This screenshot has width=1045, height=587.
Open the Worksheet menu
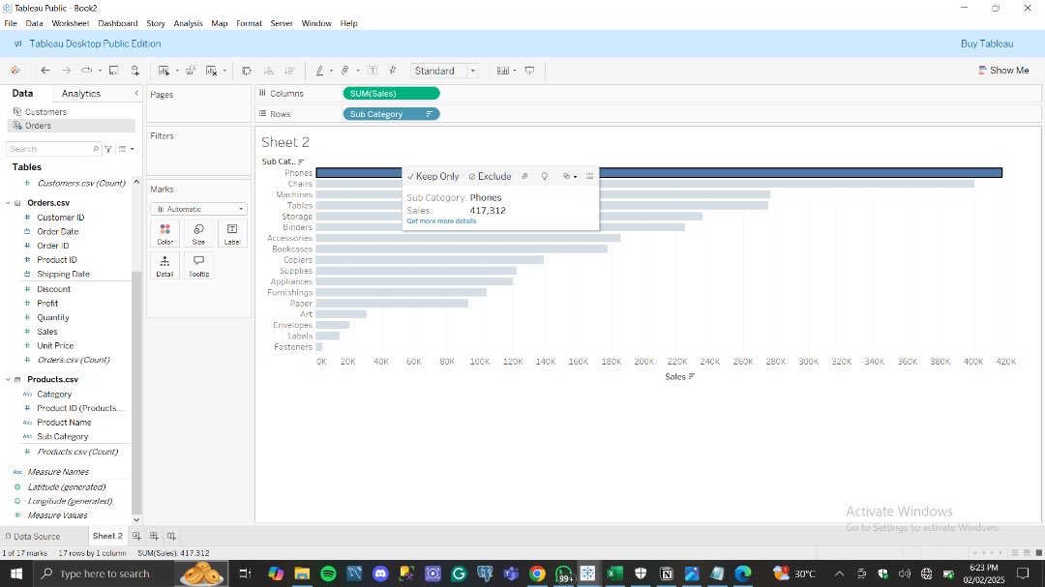point(70,23)
